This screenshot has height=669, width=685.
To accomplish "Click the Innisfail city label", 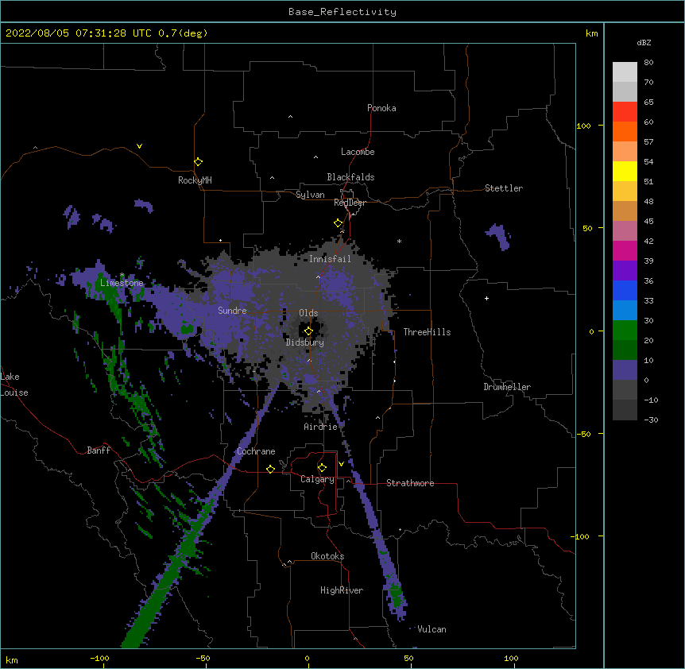I will point(330,259).
